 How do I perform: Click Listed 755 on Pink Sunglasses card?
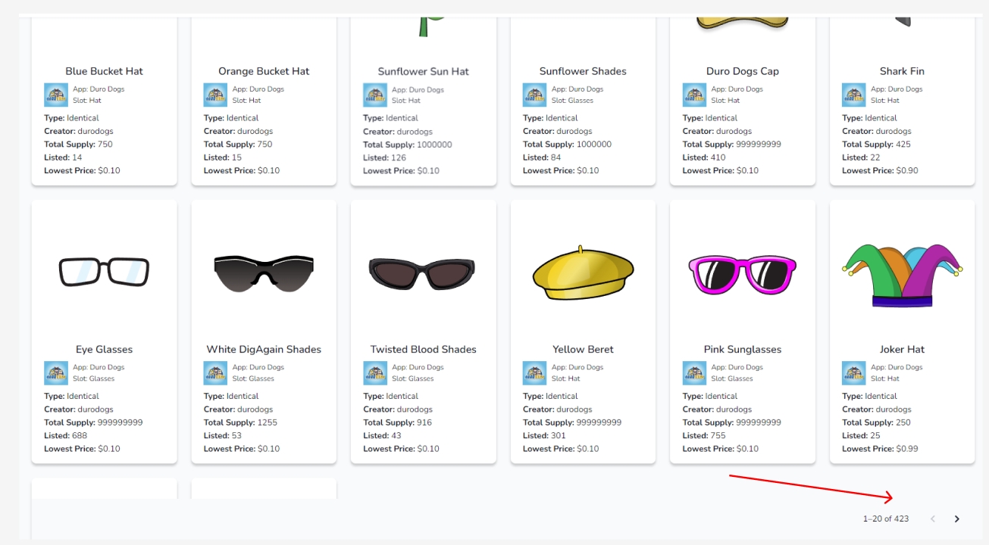(x=704, y=436)
